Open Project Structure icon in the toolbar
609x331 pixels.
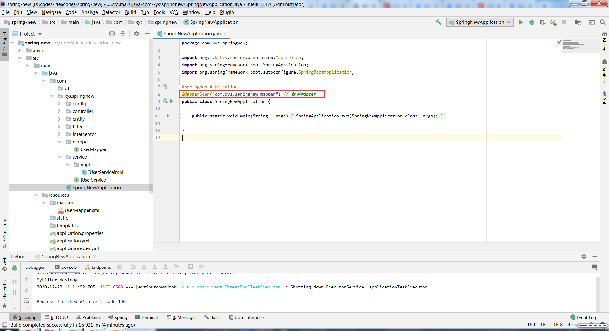(578, 22)
